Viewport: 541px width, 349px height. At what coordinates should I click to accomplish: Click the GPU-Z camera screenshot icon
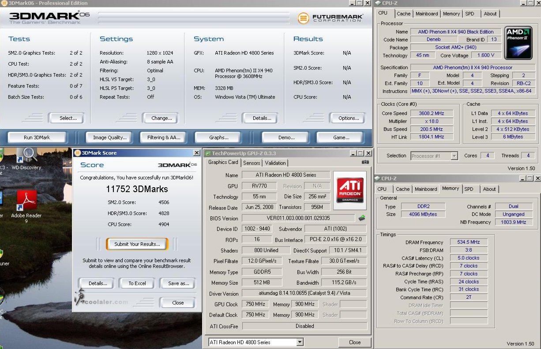[x=365, y=162]
